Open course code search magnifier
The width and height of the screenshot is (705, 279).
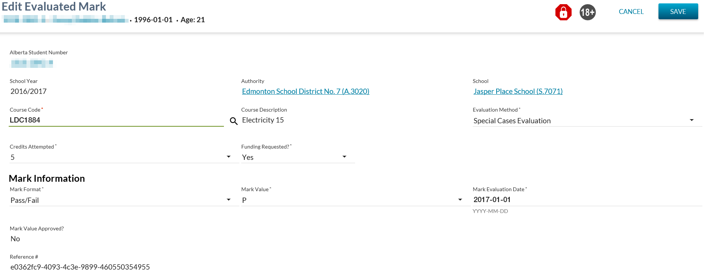tap(234, 121)
